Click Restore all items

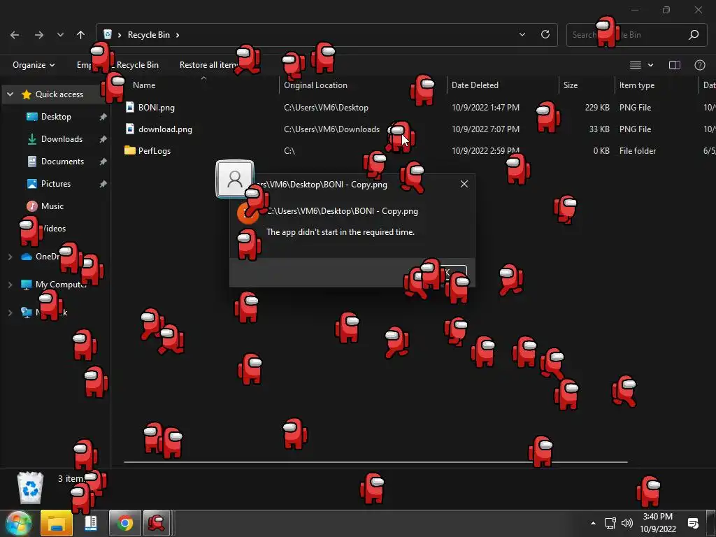coord(208,65)
